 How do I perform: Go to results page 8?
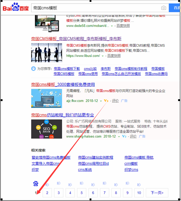(x=116, y=193)
